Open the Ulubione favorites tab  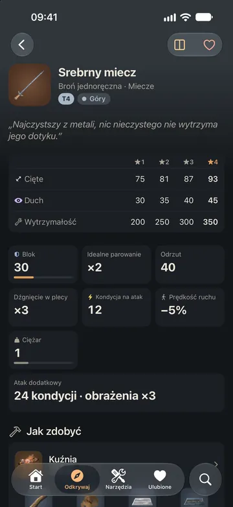pos(160,480)
